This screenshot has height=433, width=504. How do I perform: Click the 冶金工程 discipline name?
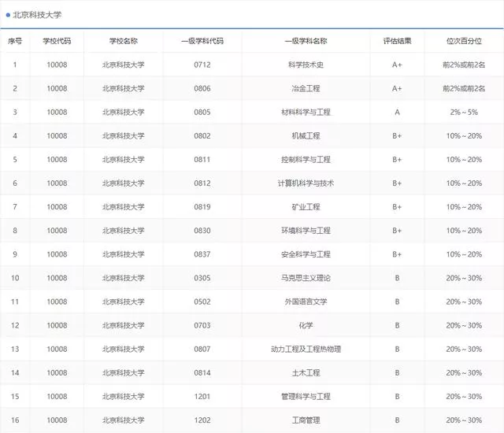tap(306, 88)
